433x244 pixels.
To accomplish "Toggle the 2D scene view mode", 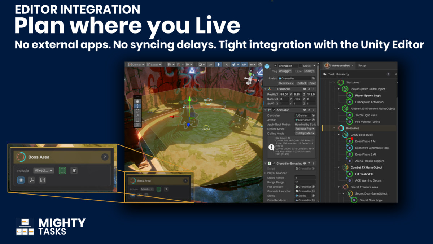I will tap(210, 65).
